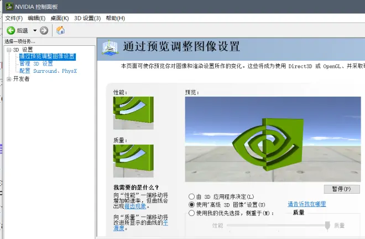Open the 桌面(K) menu
This screenshot has height=239, width=365.
coord(60,18)
